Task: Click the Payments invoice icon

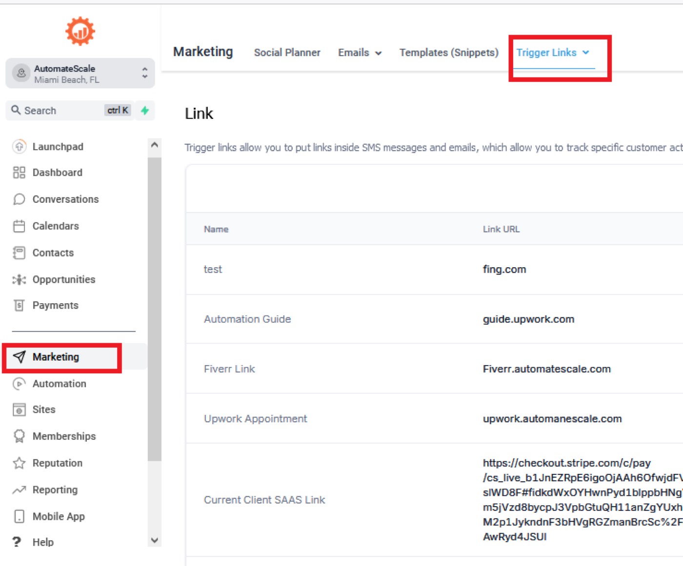Action: coord(19,305)
